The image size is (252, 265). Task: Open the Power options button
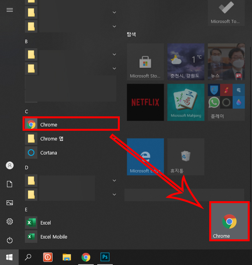pyautogui.click(x=10, y=240)
